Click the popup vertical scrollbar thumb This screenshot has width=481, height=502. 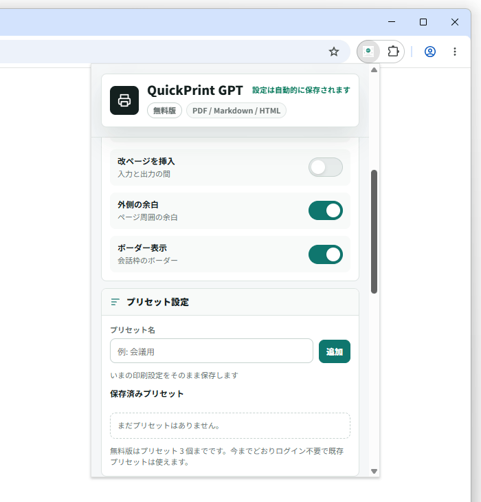pyautogui.click(x=374, y=232)
